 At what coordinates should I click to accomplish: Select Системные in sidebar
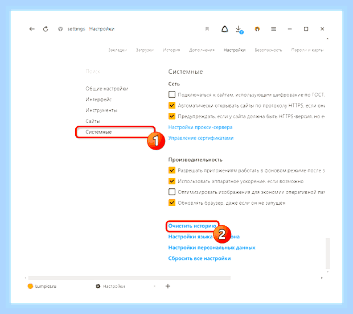(98, 132)
